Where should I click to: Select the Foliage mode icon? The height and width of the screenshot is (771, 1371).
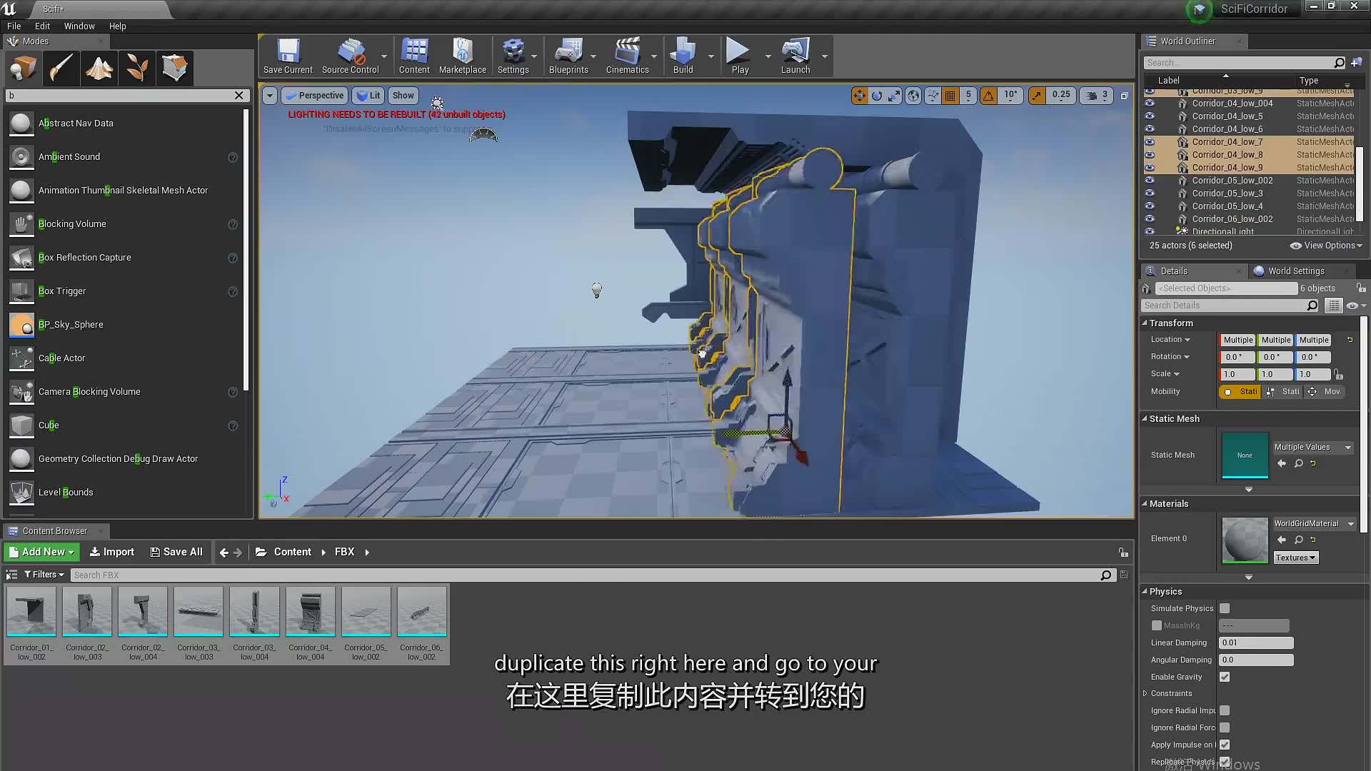tap(137, 69)
